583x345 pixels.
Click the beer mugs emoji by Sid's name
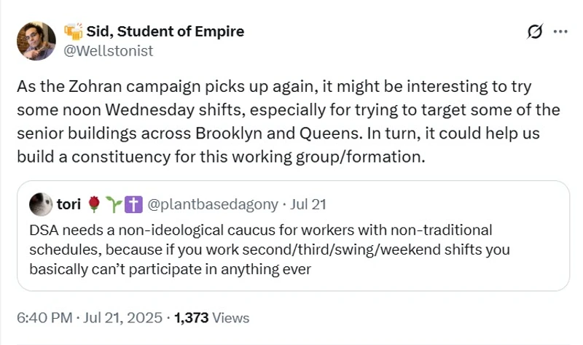[73, 31]
